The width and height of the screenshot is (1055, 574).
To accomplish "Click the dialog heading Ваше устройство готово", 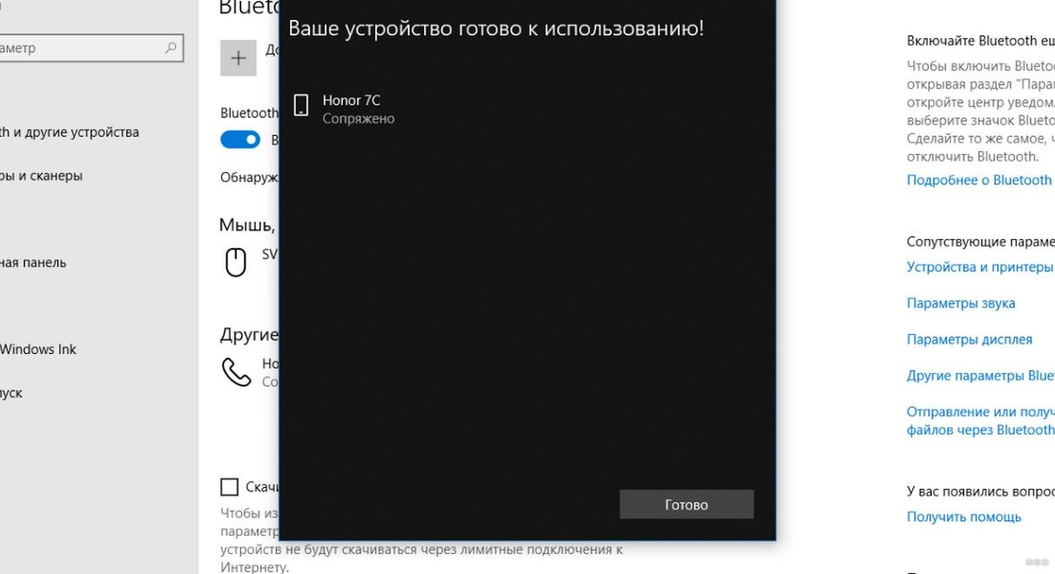I will tap(496, 29).
